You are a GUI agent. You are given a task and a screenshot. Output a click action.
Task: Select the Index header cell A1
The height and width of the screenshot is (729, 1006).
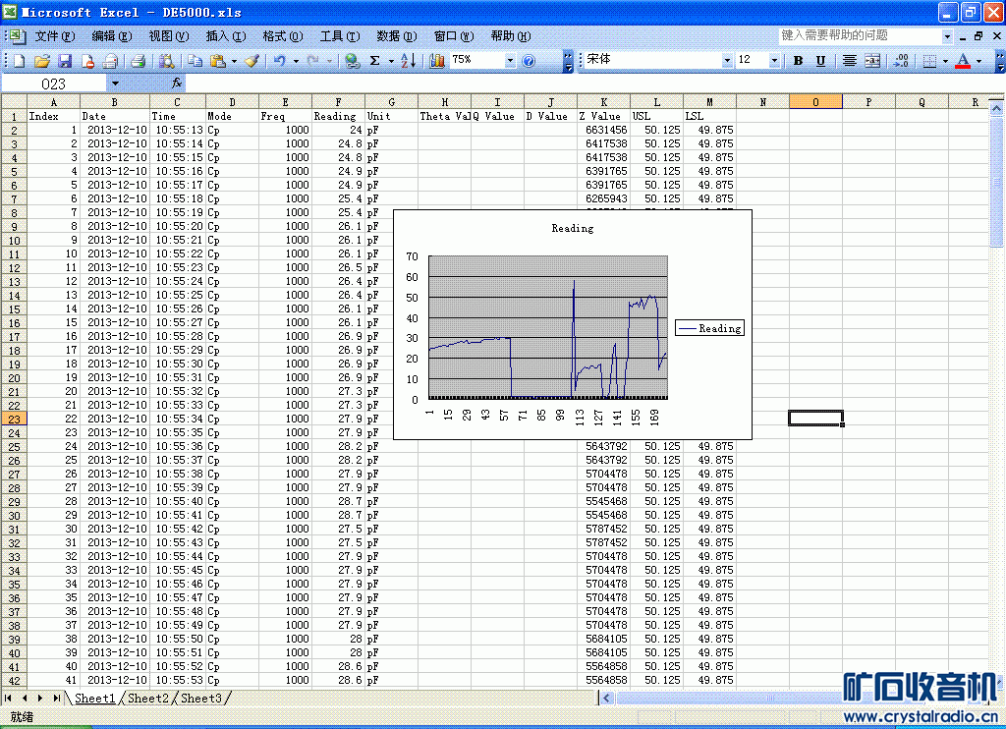click(x=53, y=116)
